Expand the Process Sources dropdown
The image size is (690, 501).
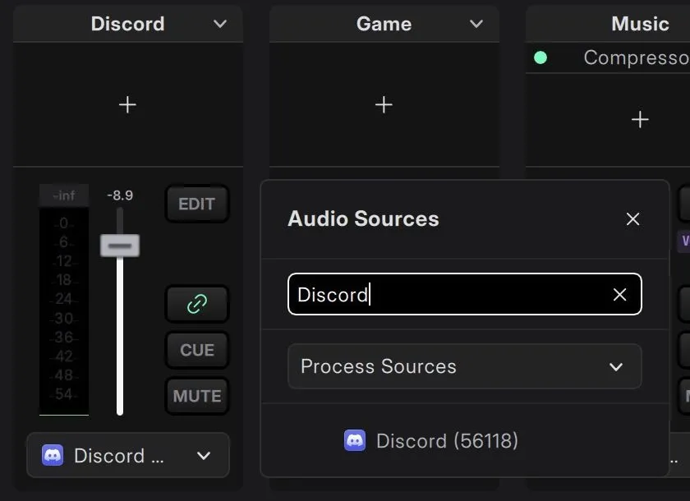coord(465,366)
